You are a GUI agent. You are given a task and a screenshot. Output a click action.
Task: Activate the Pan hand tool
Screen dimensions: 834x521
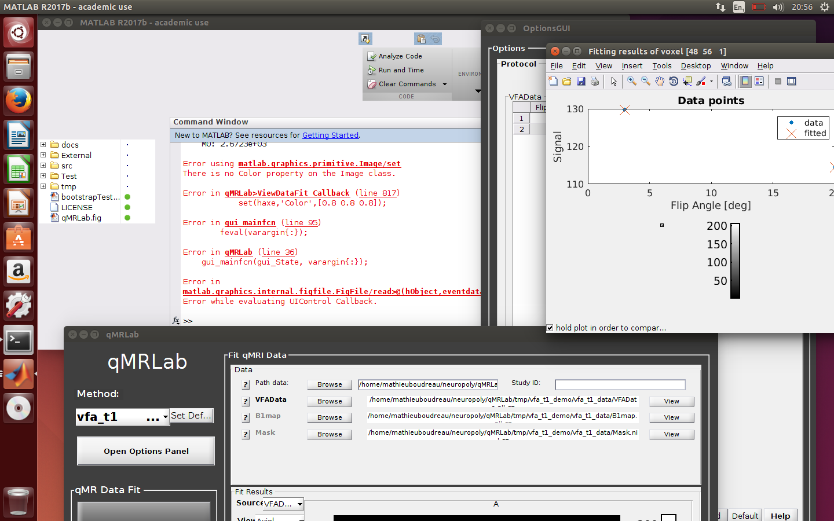click(x=659, y=81)
